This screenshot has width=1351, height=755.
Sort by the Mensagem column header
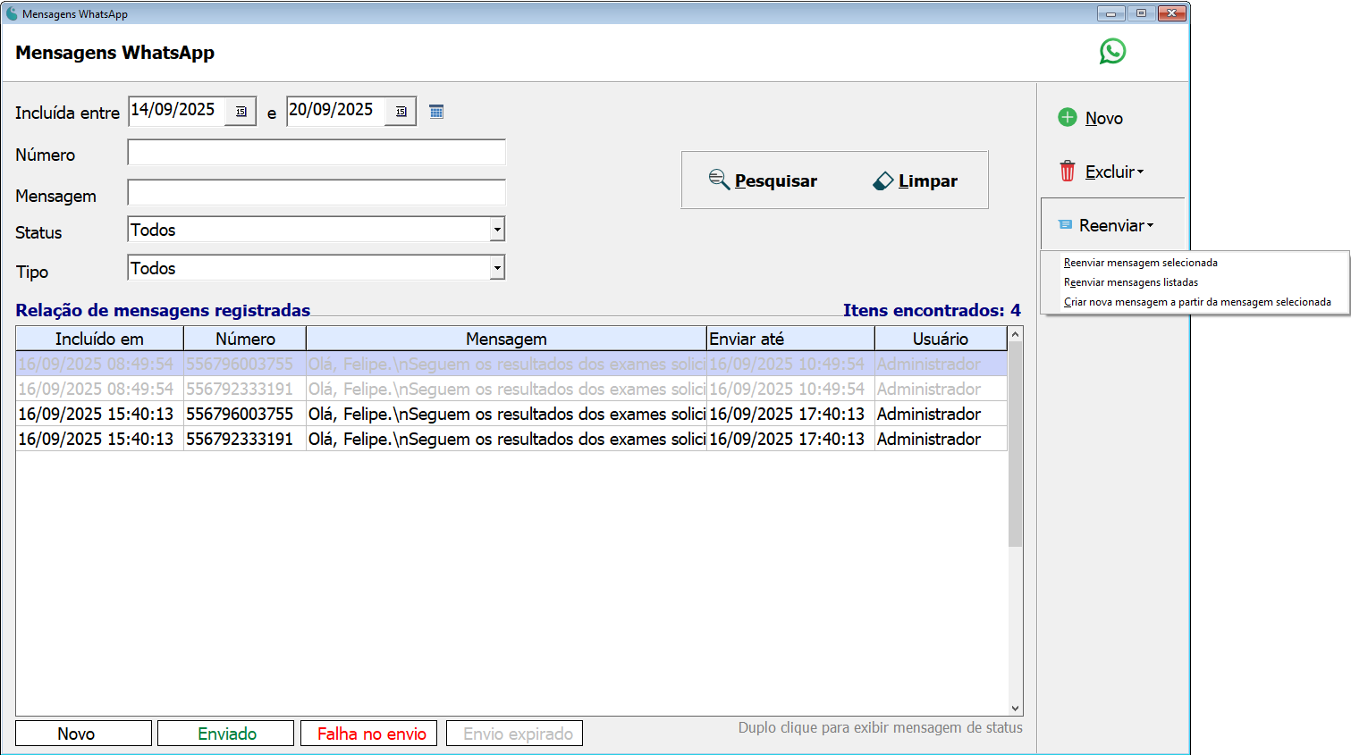(506, 339)
